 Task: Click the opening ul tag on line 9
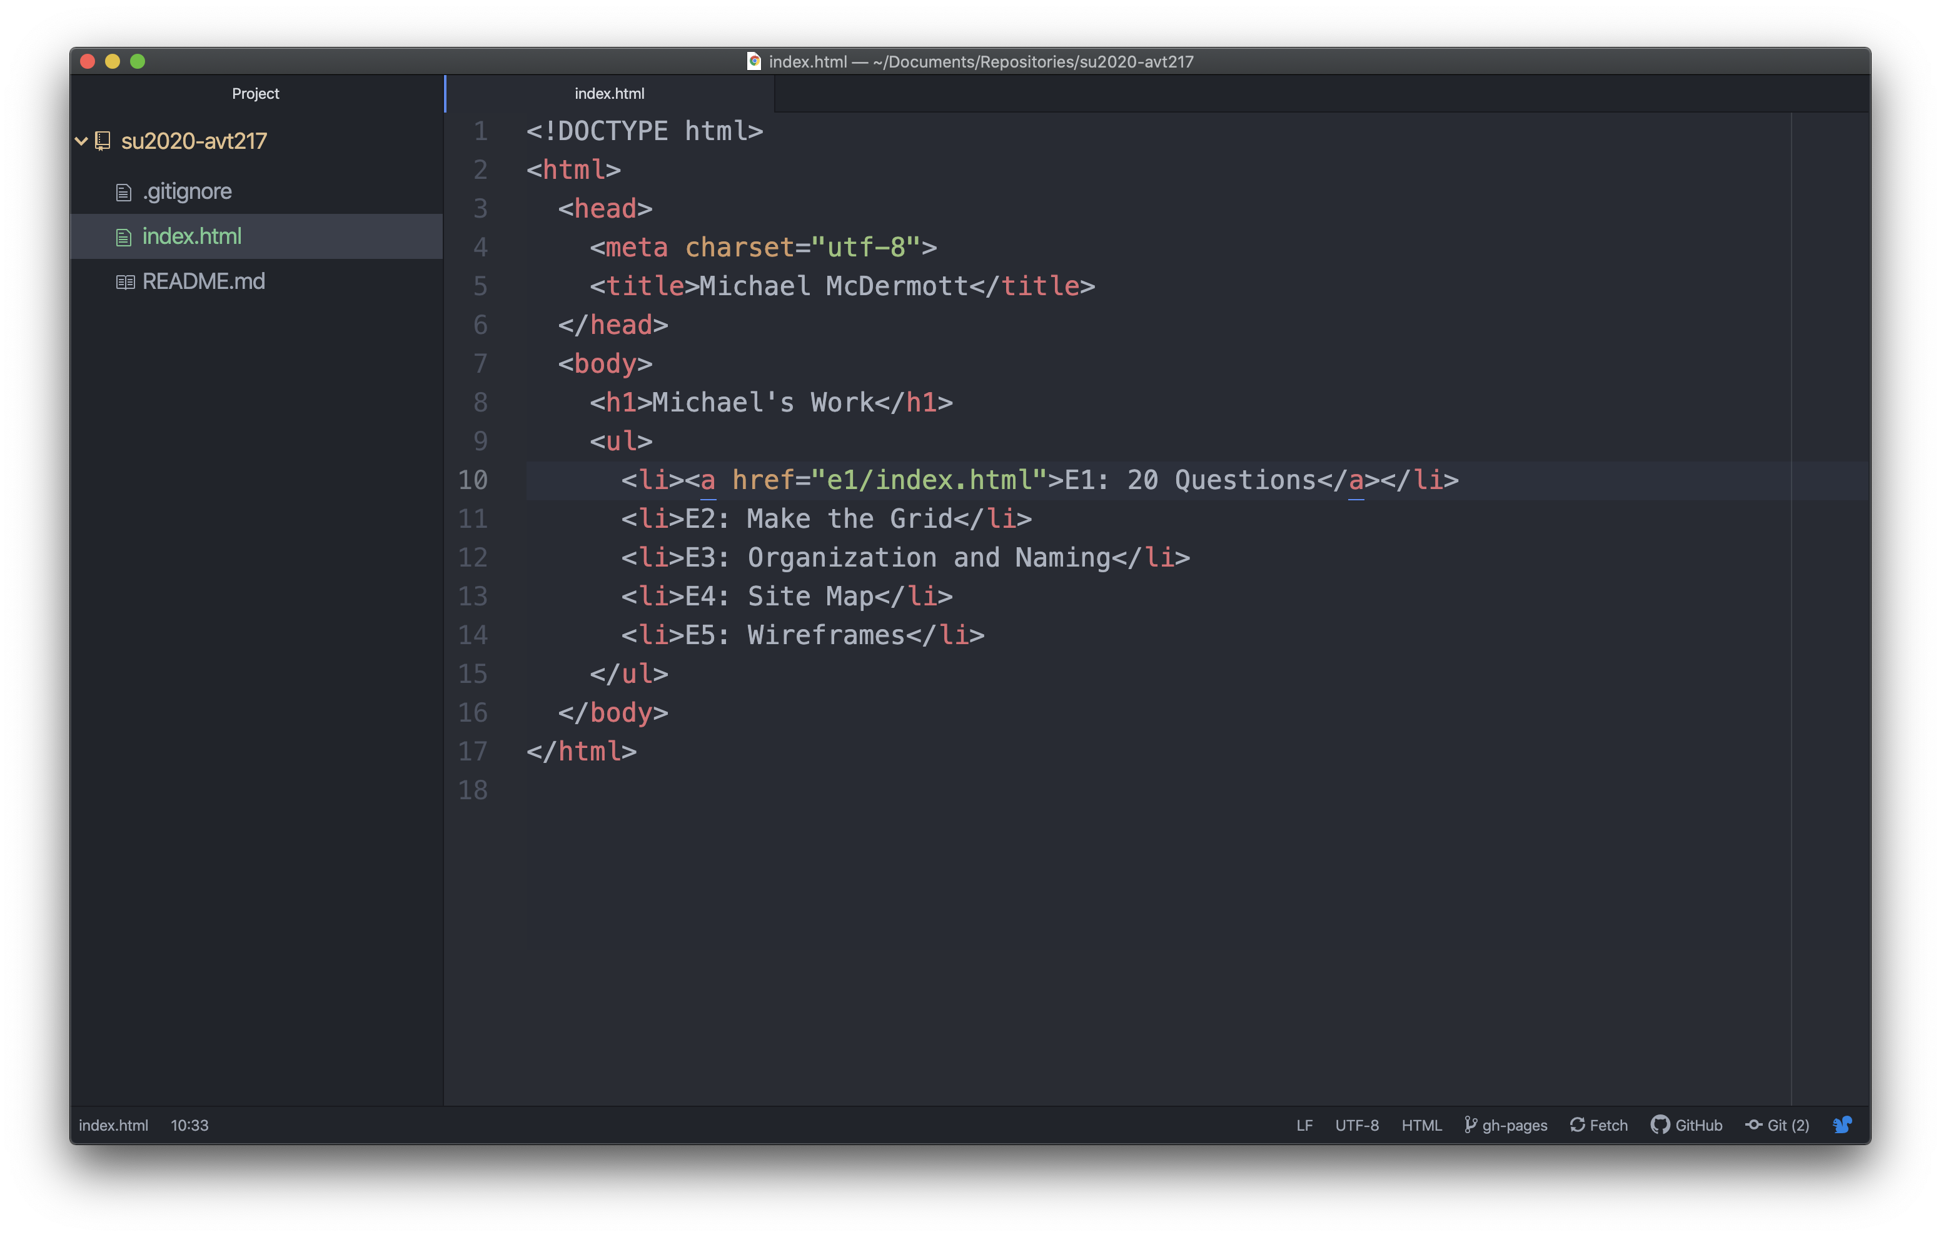coord(621,440)
